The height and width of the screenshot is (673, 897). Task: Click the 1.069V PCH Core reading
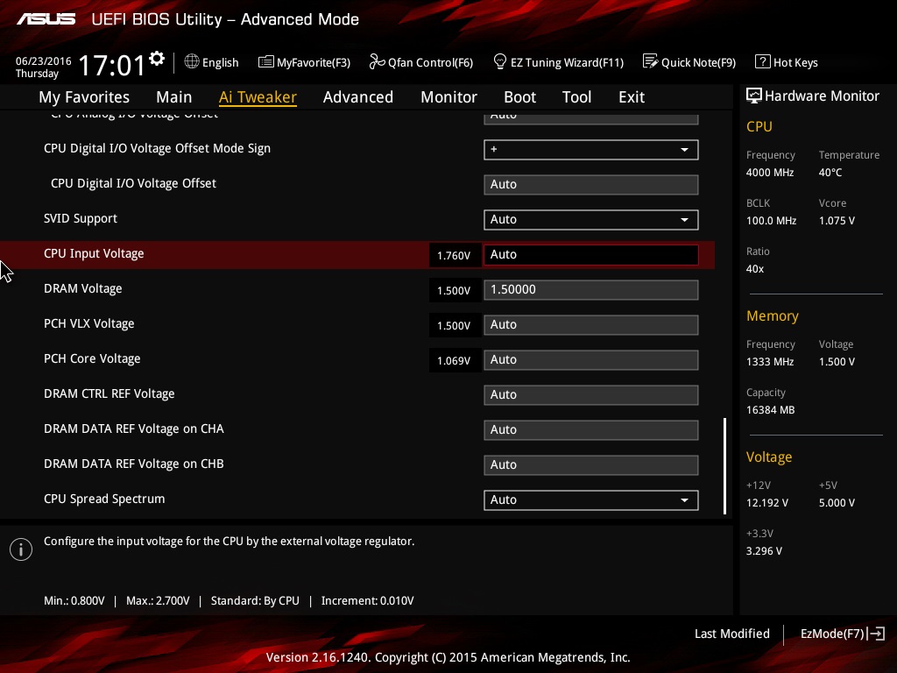(x=454, y=360)
